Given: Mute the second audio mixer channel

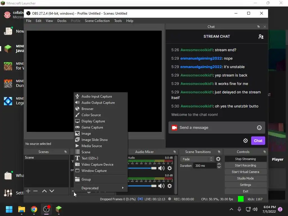Looking at the screenshot, I should click(x=161, y=186).
